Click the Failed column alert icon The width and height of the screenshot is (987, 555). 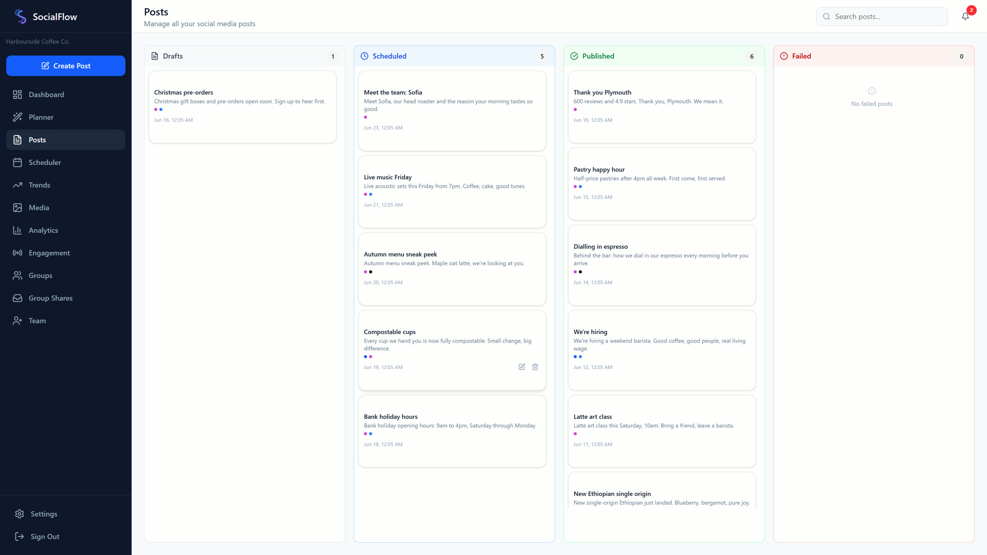(784, 56)
